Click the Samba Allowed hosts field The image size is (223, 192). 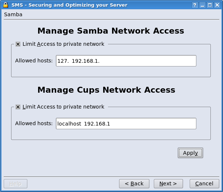click(126, 61)
